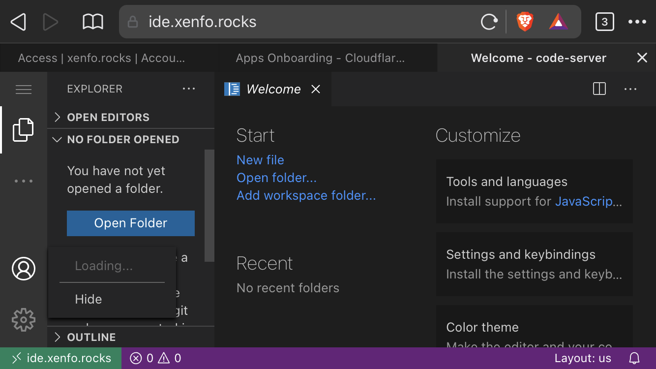Open notifications via the bell icon

(x=634, y=358)
